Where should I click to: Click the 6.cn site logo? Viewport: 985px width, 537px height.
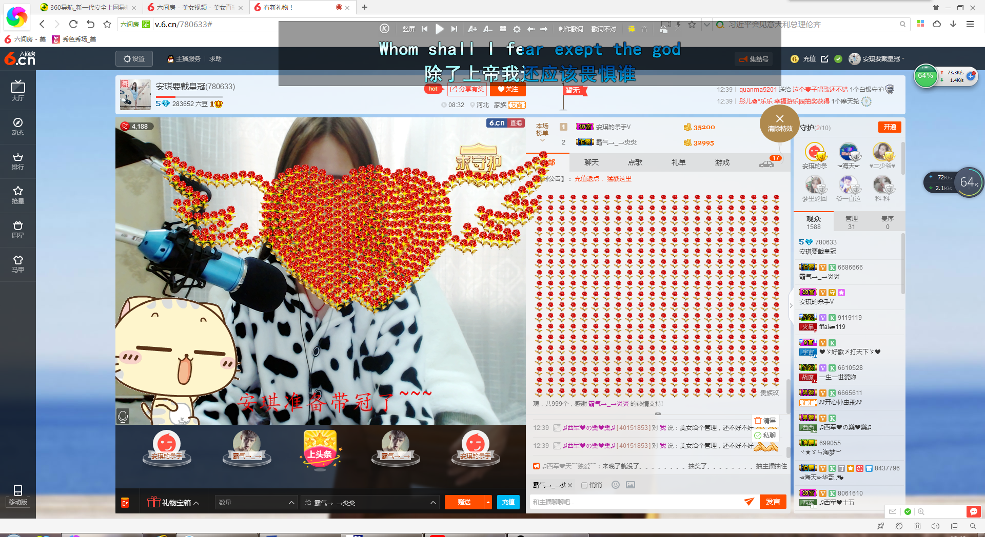click(20, 58)
